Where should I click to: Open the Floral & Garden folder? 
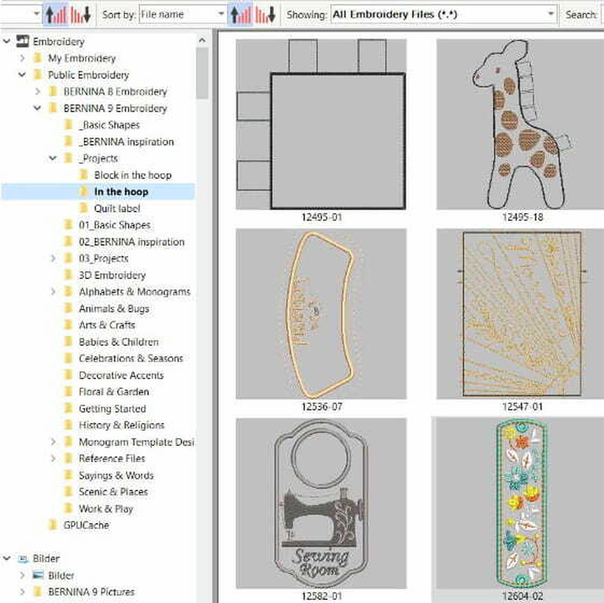pos(113,392)
